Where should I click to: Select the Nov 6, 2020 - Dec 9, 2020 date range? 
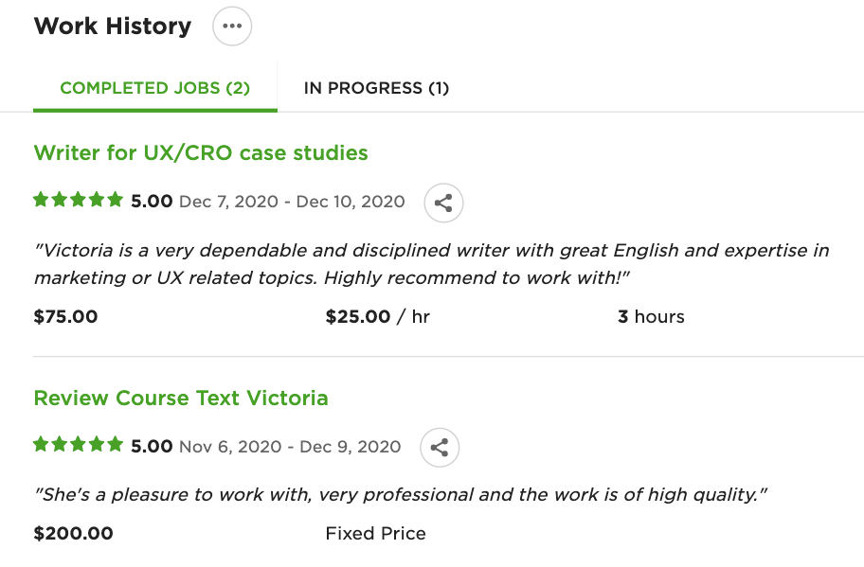coord(290,447)
